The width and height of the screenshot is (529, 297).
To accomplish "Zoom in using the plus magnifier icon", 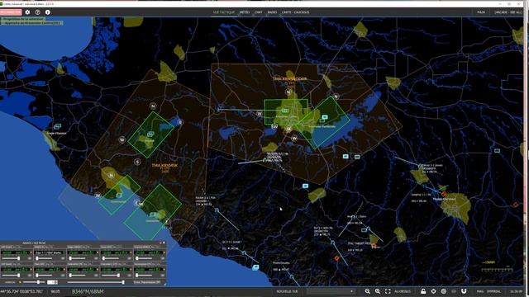I will [x=378, y=291].
